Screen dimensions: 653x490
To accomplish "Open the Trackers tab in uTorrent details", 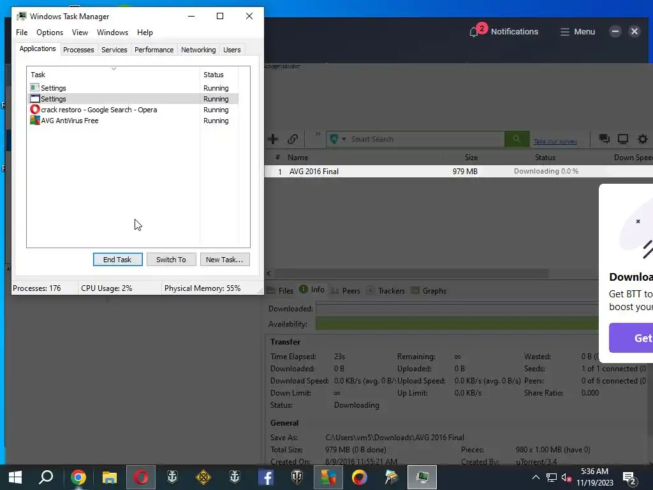I will click(386, 290).
